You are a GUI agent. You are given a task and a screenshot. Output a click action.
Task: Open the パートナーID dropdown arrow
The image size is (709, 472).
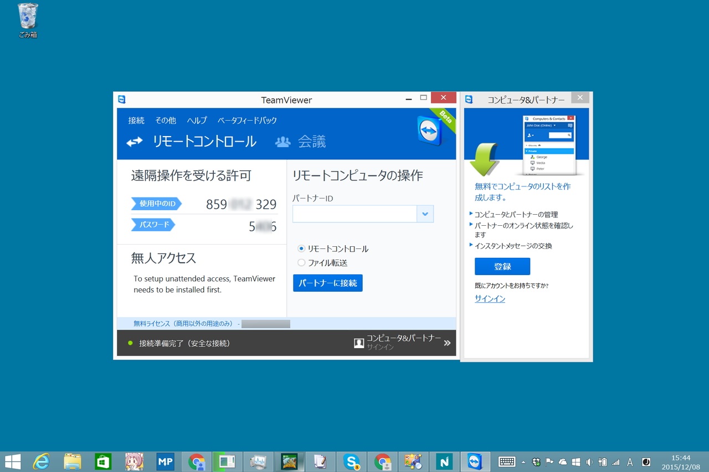[425, 214]
